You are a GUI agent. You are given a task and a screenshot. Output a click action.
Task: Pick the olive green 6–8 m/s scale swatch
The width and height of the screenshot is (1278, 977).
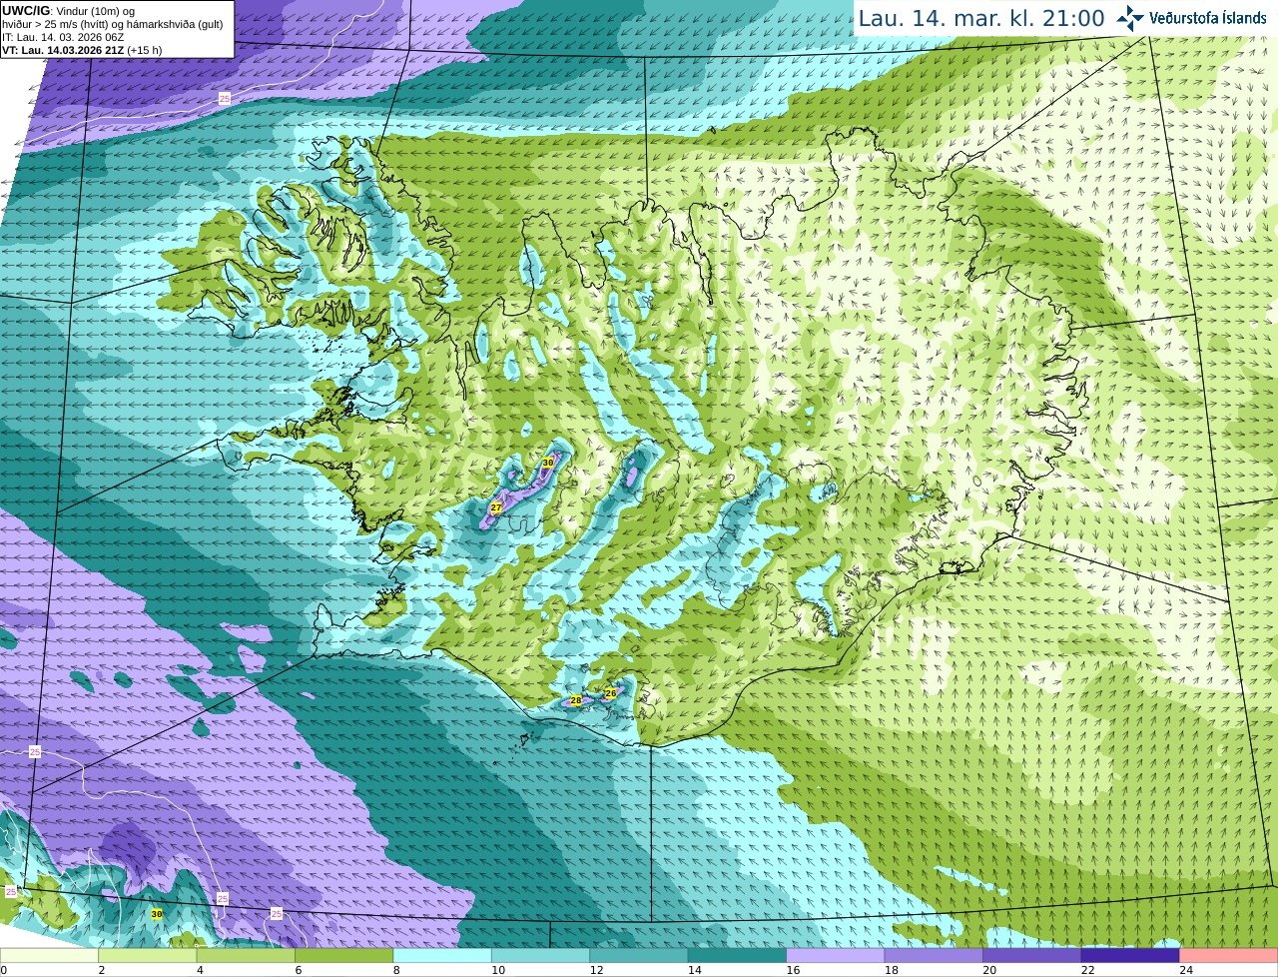[x=343, y=956]
